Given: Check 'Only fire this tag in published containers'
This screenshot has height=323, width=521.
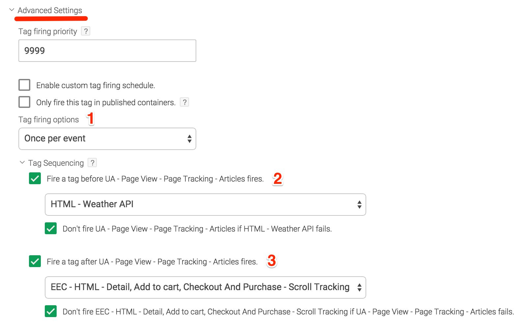Looking at the screenshot, I should tap(25, 102).
